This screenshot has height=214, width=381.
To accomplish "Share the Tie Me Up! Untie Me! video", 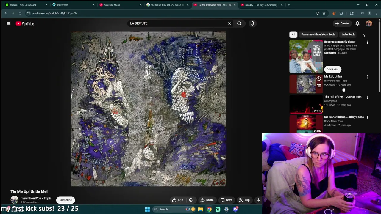I will pos(207,200).
